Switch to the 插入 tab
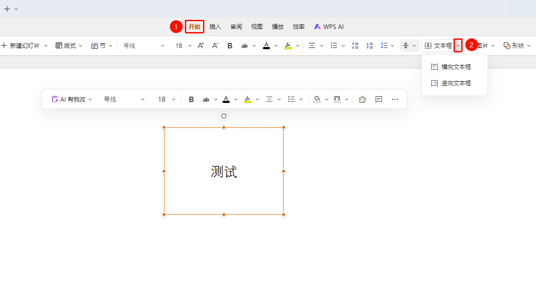The height and width of the screenshot is (290, 536). pyautogui.click(x=215, y=27)
